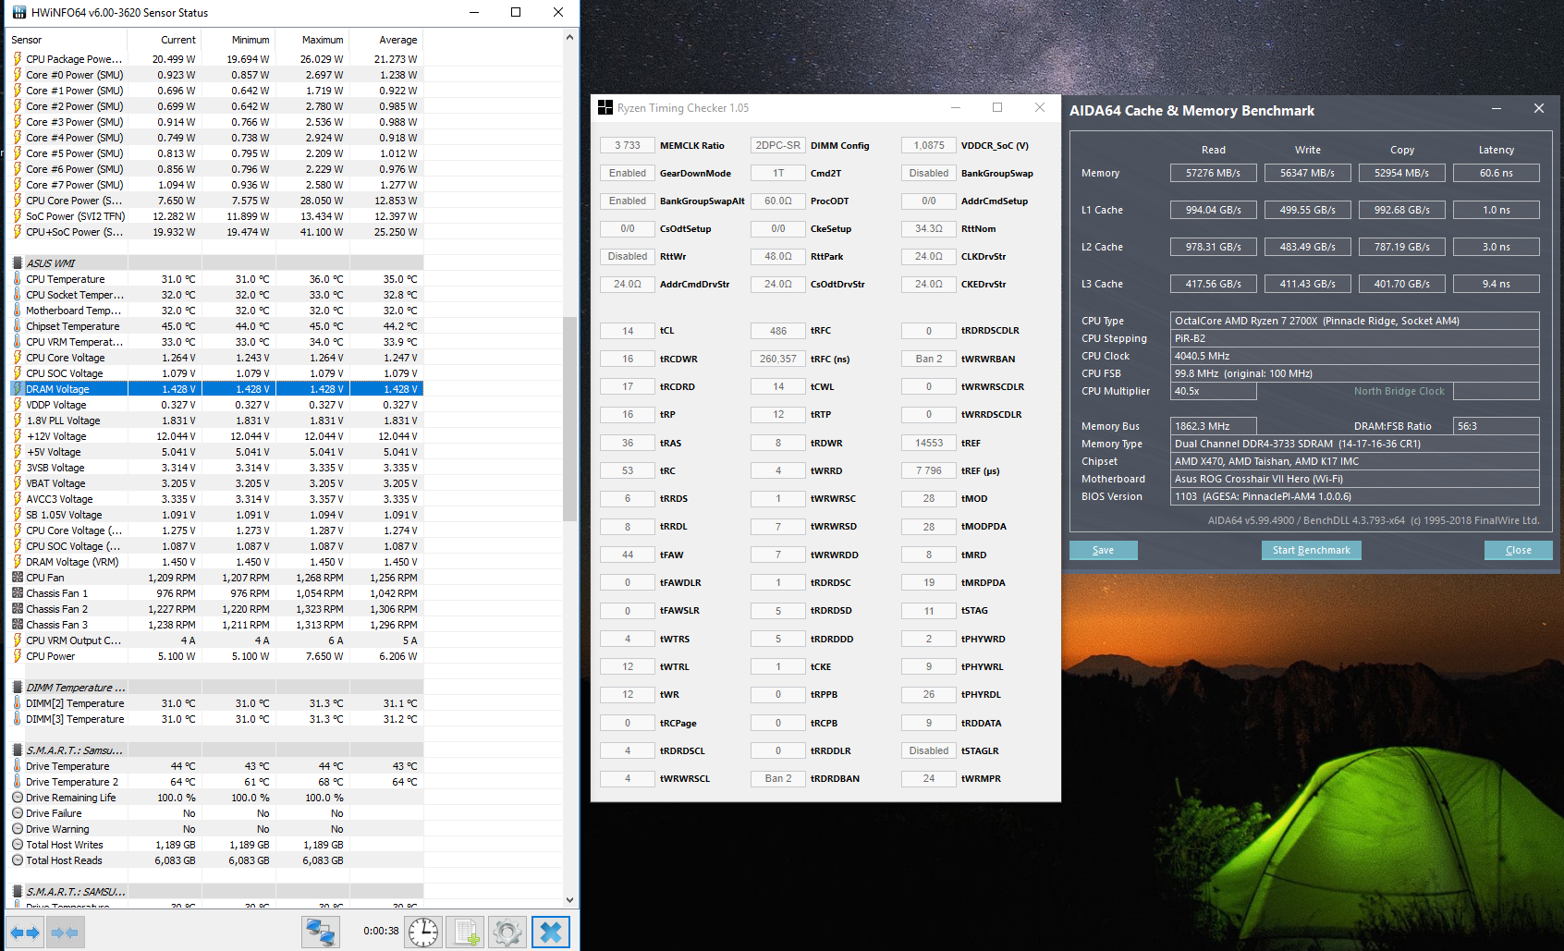Image resolution: width=1564 pixels, height=951 pixels.
Task: Click the fan icon beside CPU Fan
Action: [18, 578]
